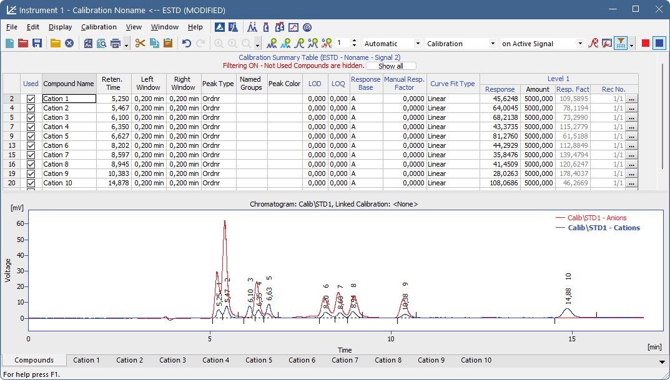Viewport: 670px width, 380px height.
Task: Save the calibration with floppy disk icon
Action: [37, 43]
